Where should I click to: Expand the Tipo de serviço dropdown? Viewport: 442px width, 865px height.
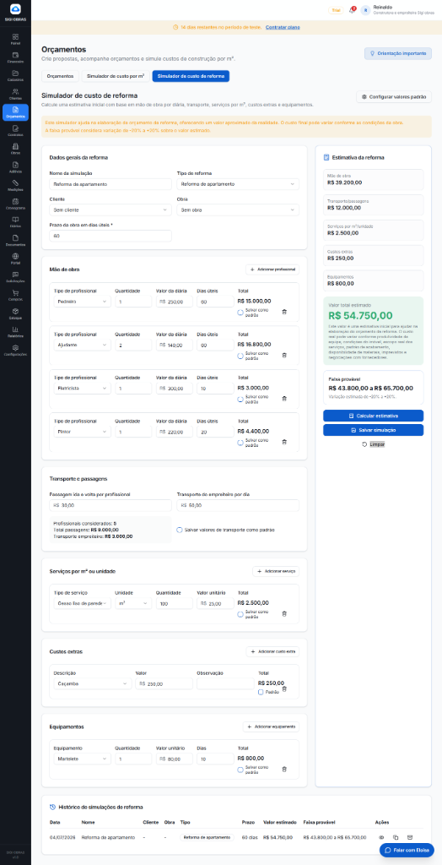[82, 603]
